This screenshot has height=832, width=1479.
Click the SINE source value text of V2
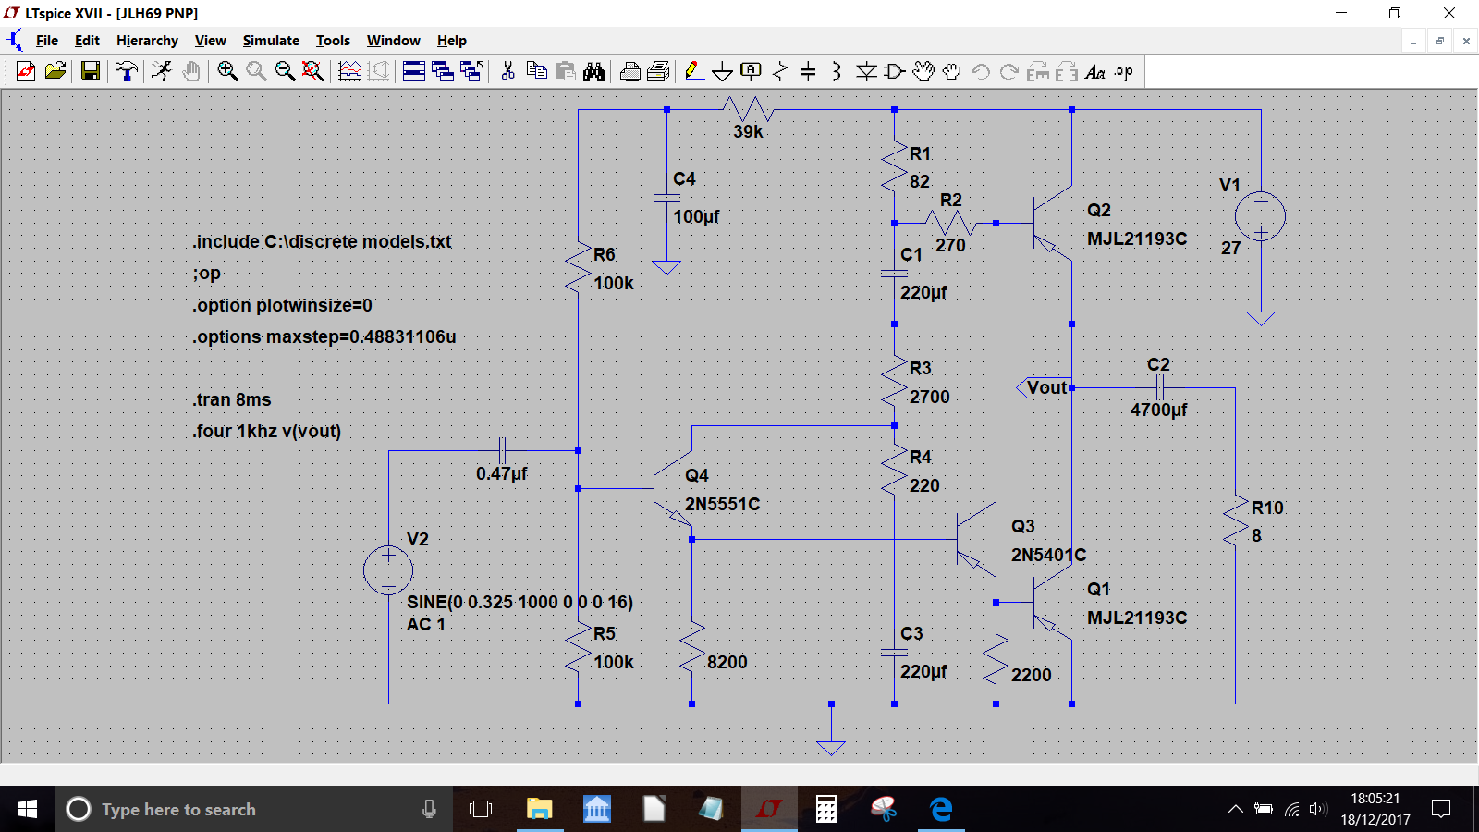tap(519, 602)
